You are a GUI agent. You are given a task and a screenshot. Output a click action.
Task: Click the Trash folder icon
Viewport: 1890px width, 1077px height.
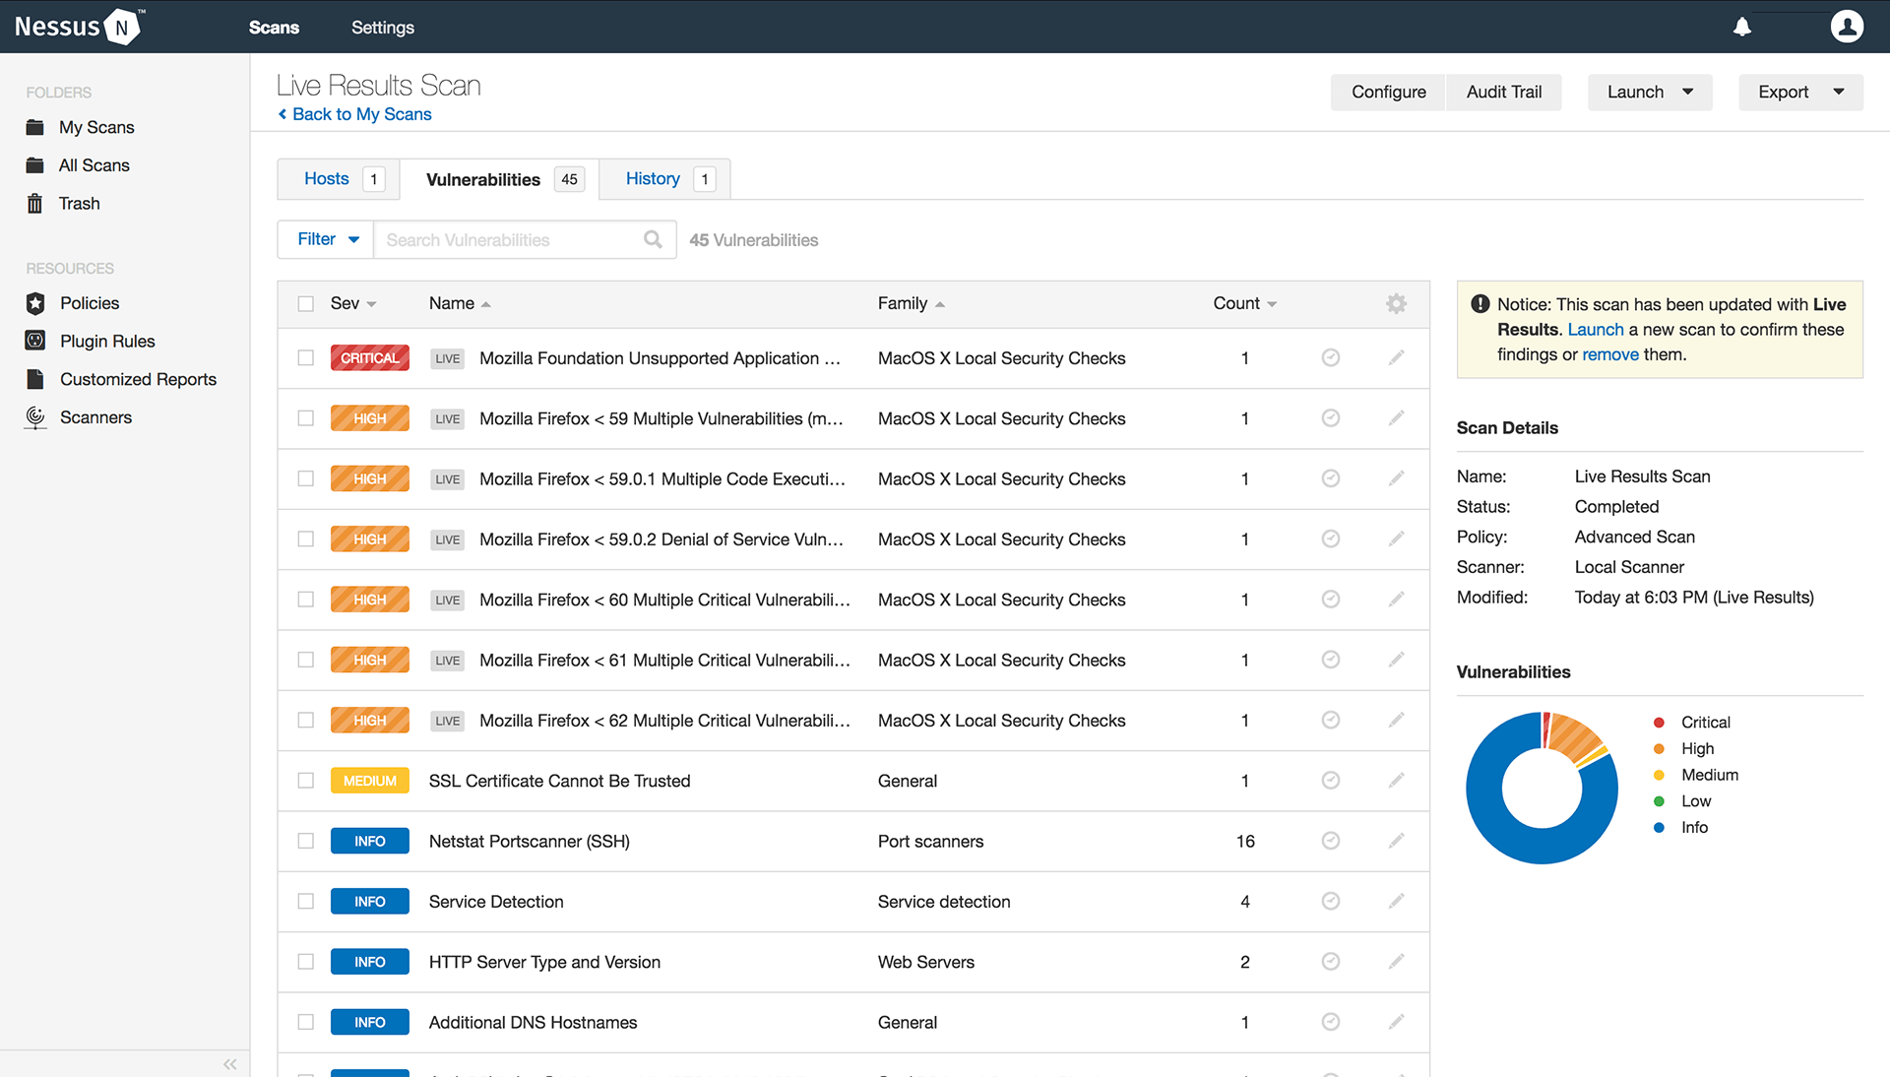click(x=35, y=203)
